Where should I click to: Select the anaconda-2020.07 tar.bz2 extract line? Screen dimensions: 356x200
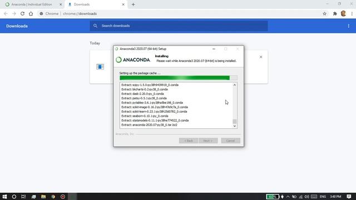149,125
